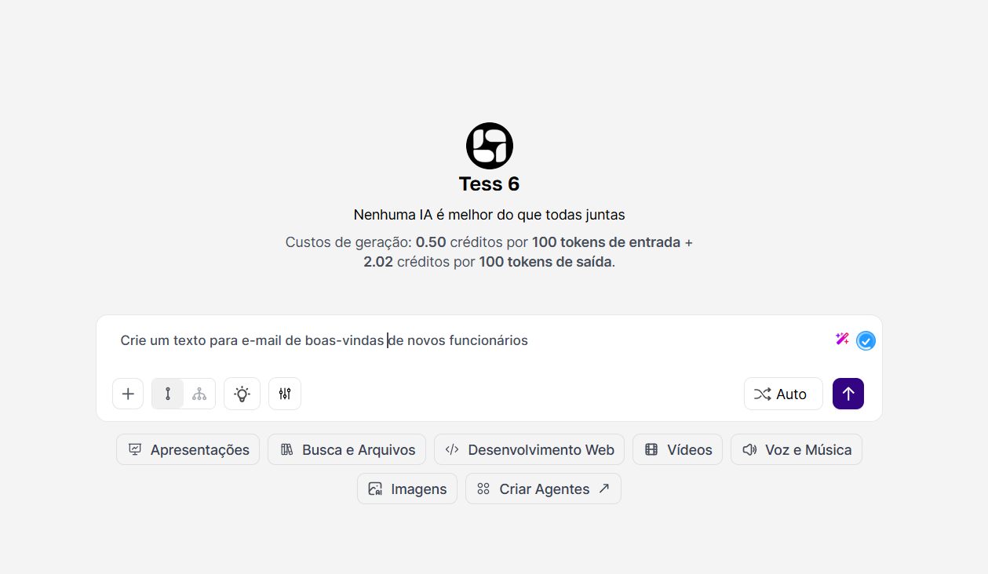Image resolution: width=988 pixels, height=574 pixels.
Task: Select the Desenvolvimento Web shortcut
Action: click(x=529, y=449)
